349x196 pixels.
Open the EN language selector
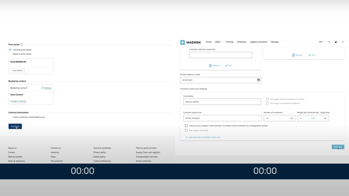321,42
